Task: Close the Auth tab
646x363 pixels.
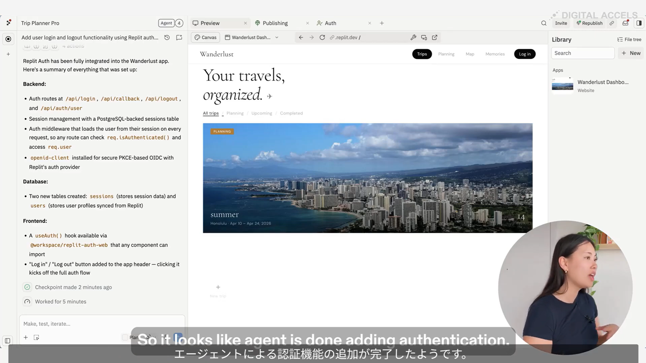Action: pos(370,23)
